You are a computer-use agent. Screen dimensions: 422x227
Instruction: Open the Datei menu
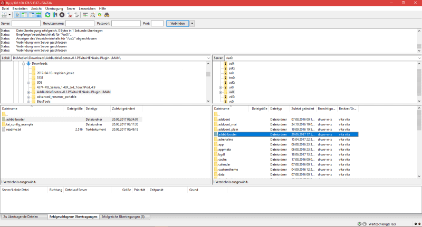(5, 8)
